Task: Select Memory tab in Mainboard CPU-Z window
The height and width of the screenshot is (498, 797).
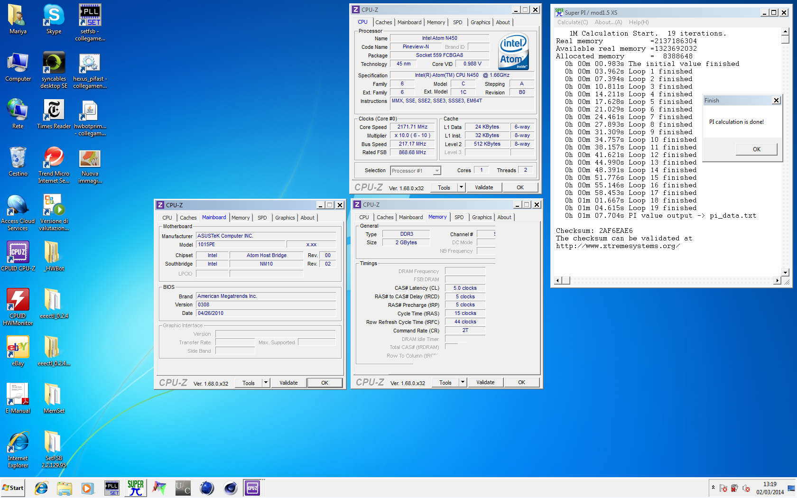Action: [x=241, y=218]
